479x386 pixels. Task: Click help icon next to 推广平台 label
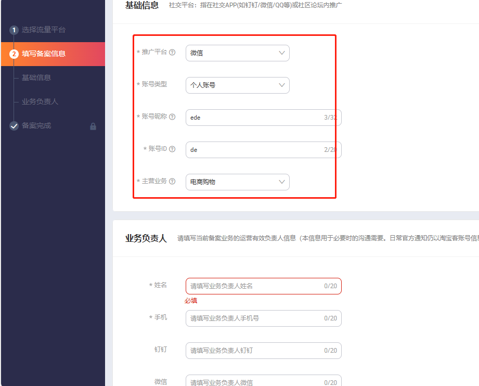172,53
